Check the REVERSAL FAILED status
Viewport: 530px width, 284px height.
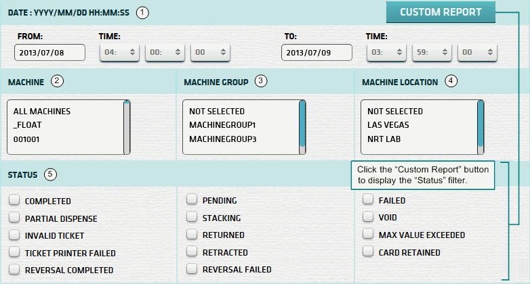point(192,269)
